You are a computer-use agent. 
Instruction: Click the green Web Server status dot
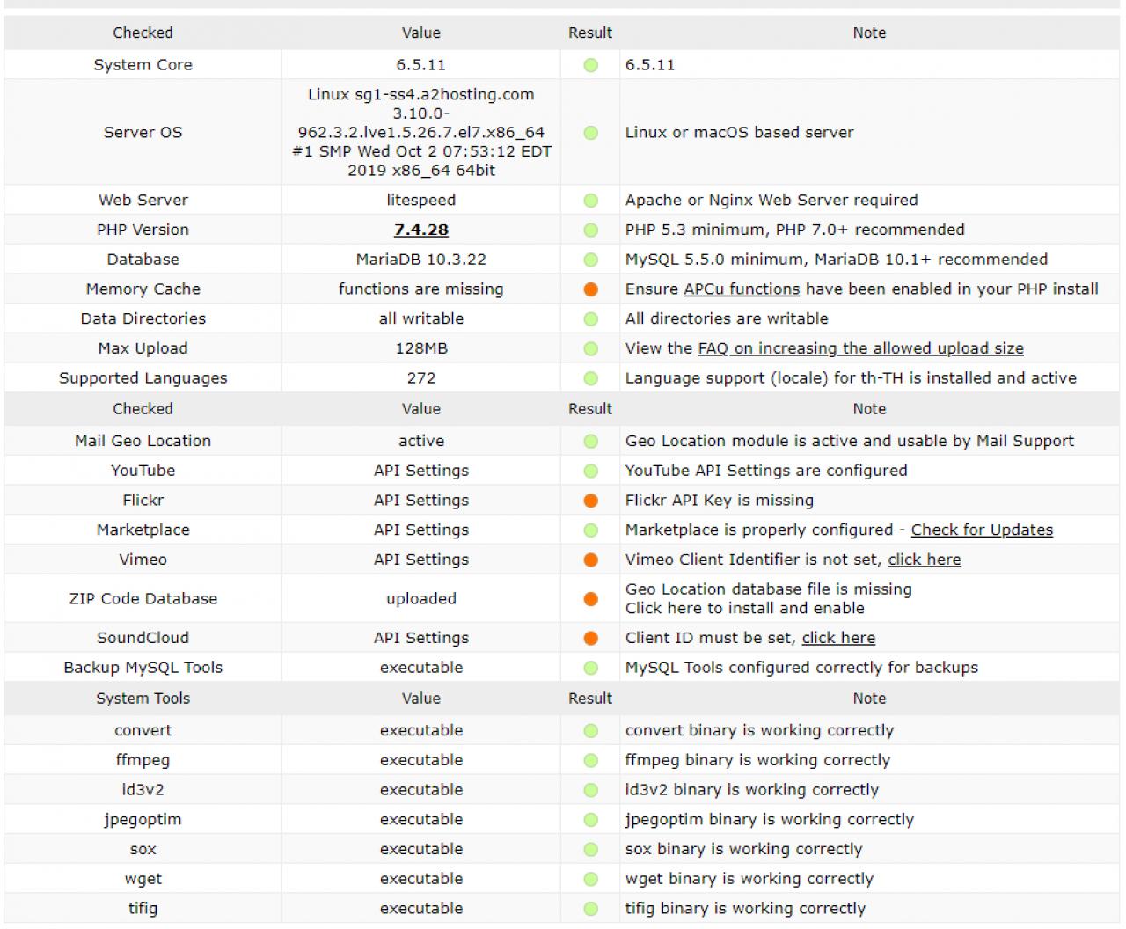590,201
